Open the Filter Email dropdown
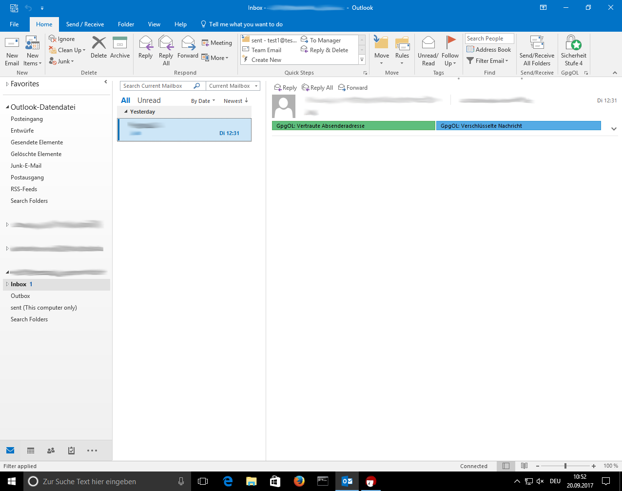Screen dimensions: 622x491 click(x=487, y=60)
